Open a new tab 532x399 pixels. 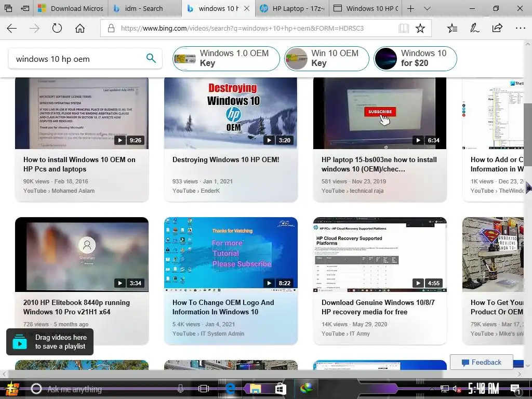point(410,8)
